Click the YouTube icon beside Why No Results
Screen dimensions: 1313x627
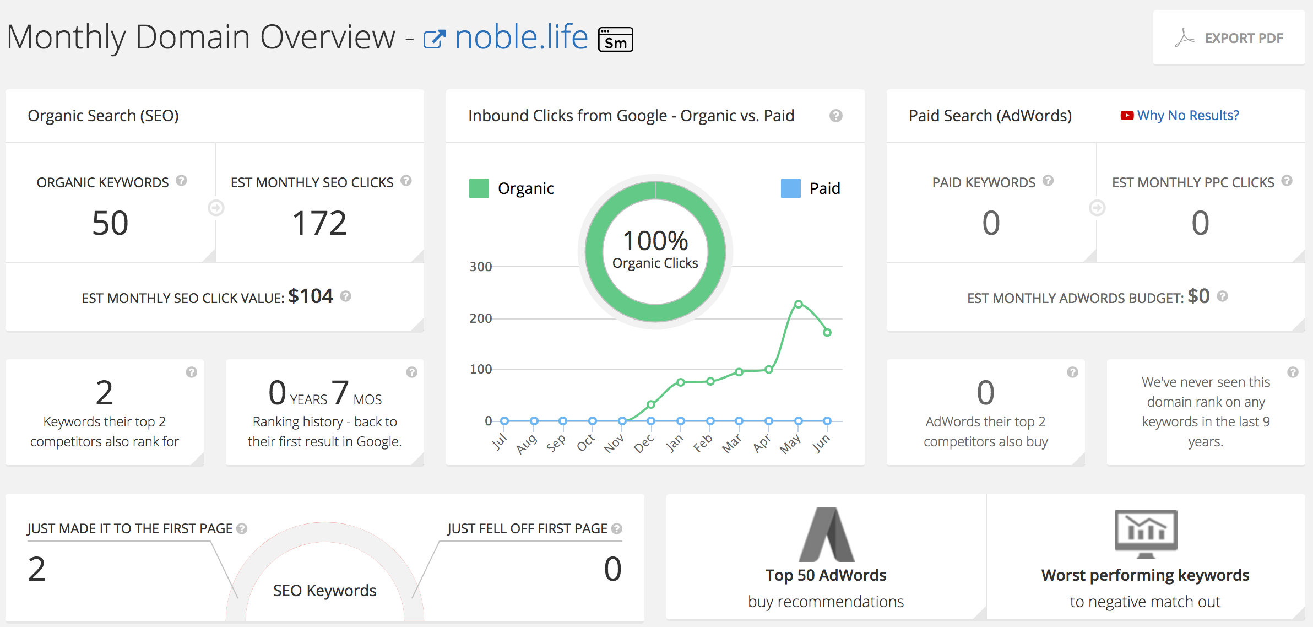tap(1127, 115)
